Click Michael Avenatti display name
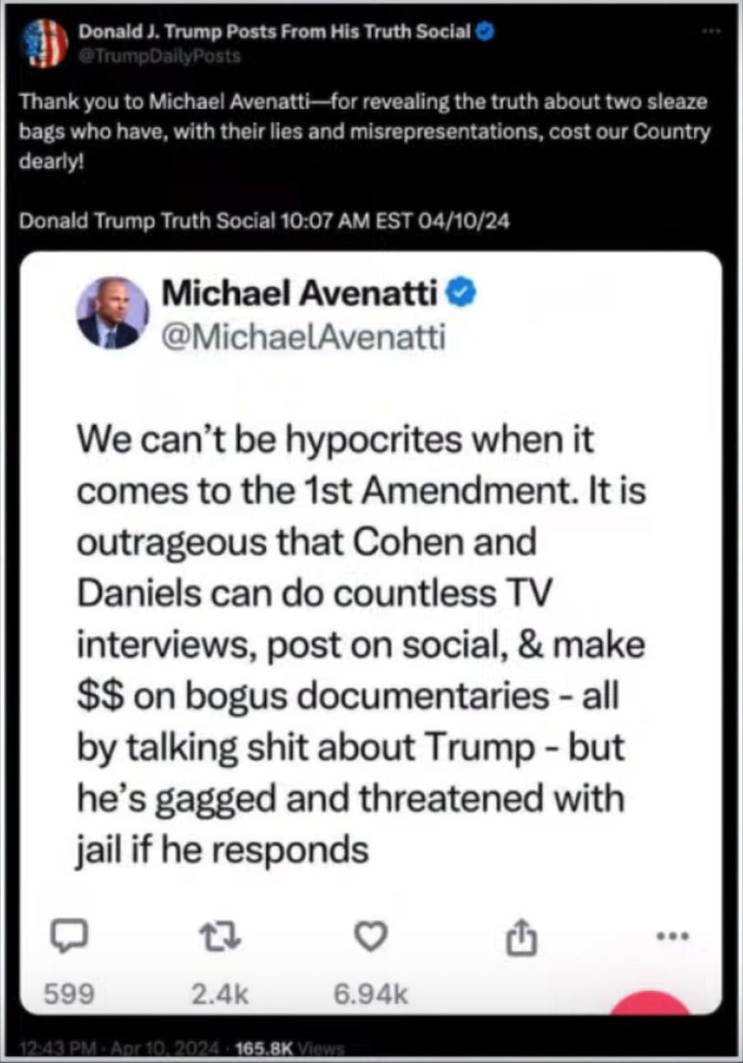 coord(299,292)
